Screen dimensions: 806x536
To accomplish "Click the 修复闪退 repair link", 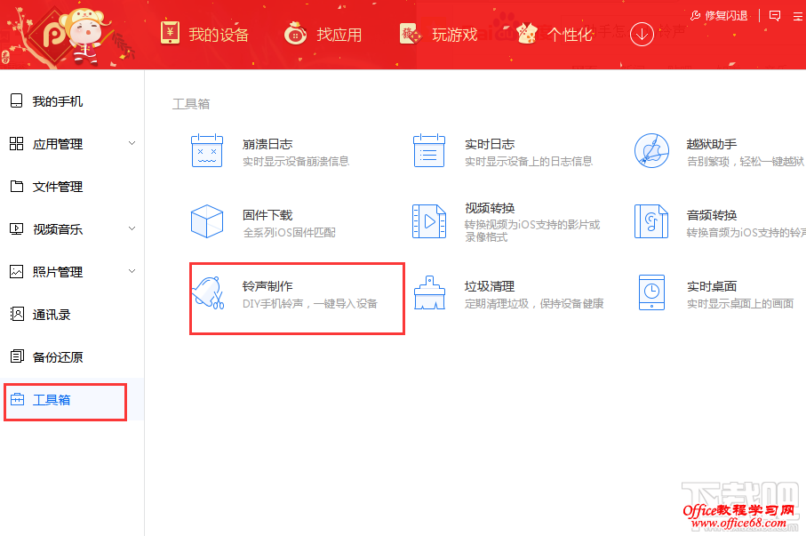I will (726, 16).
